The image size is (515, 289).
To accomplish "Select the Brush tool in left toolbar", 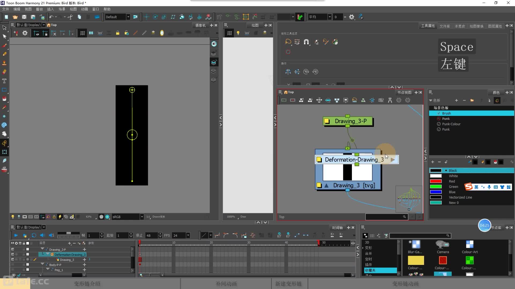I will [4, 45].
